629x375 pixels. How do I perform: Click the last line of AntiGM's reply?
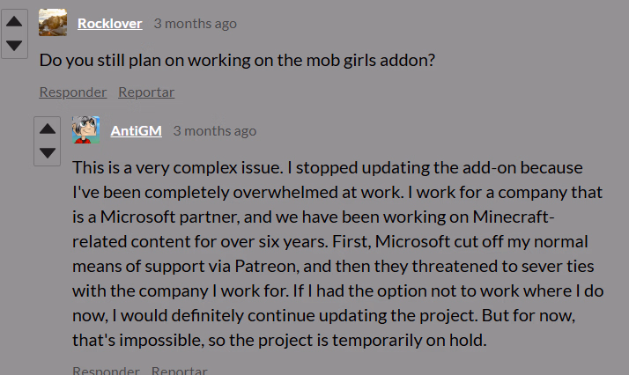coord(278,340)
